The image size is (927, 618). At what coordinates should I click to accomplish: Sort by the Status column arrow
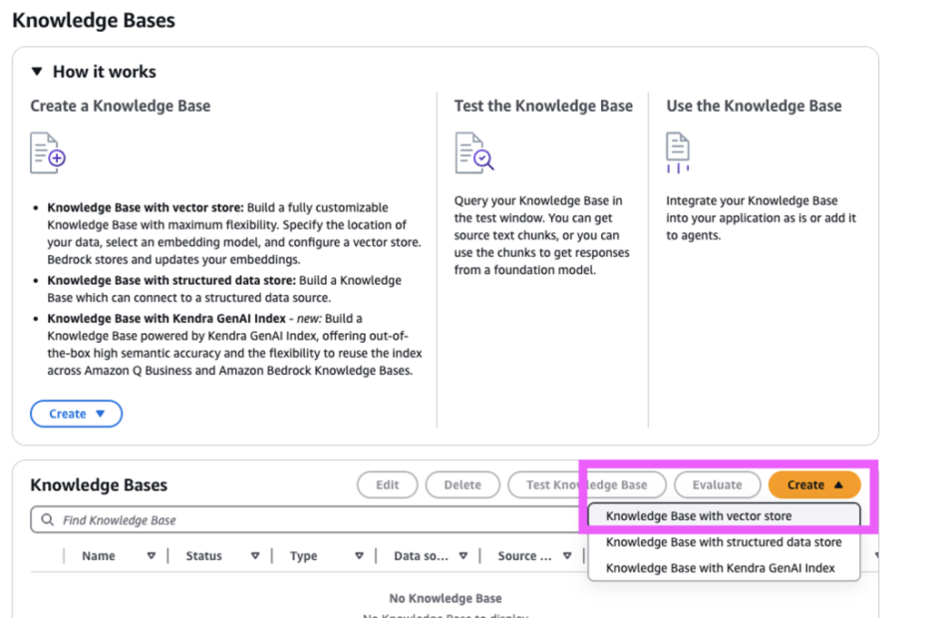255,556
